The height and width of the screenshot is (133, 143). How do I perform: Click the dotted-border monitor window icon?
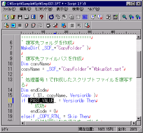click(x=72, y=26)
